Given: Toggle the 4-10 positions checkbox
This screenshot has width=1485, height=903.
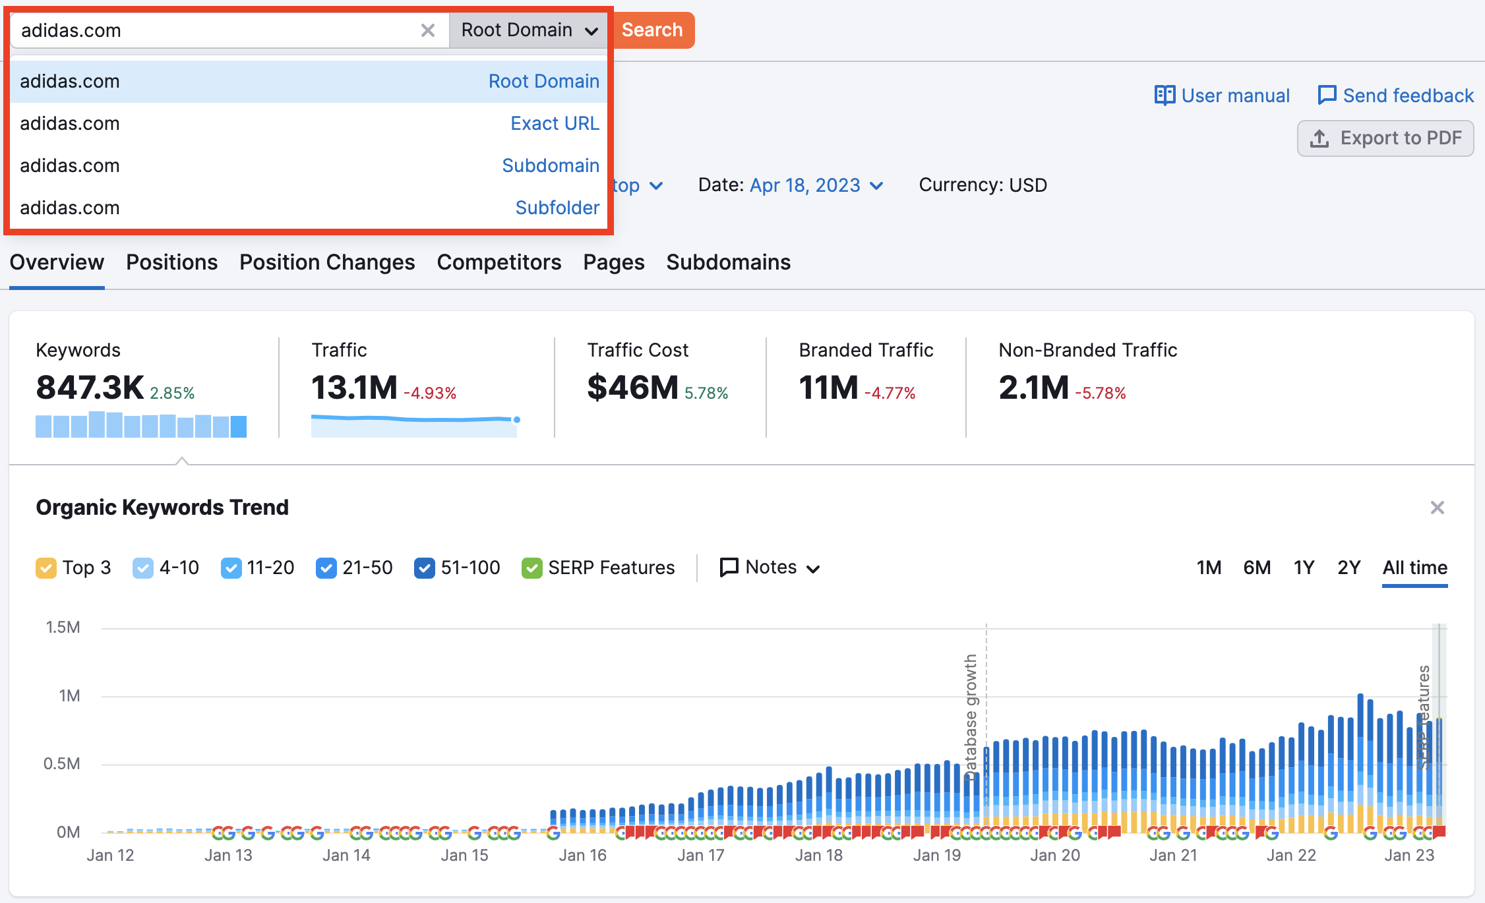Looking at the screenshot, I should tap(143, 568).
